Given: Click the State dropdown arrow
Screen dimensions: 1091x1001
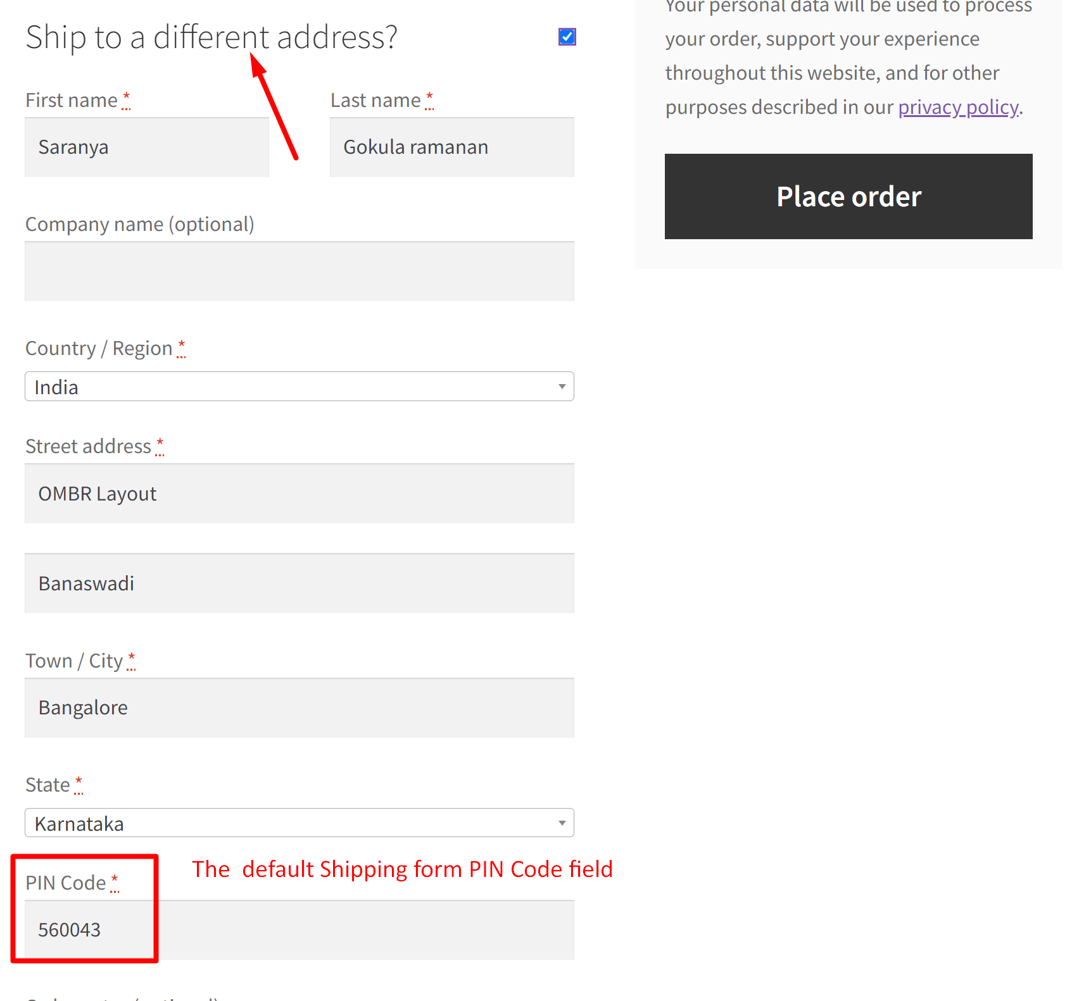Looking at the screenshot, I should point(561,823).
